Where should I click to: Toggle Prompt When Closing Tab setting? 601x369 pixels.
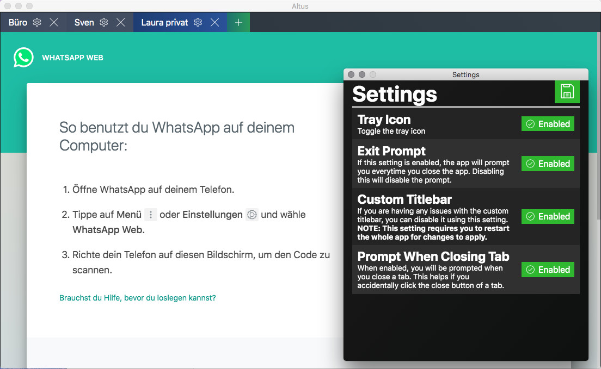(548, 270)
